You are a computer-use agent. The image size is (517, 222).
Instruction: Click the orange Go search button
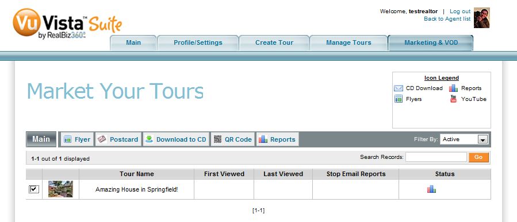pos(478,157)
